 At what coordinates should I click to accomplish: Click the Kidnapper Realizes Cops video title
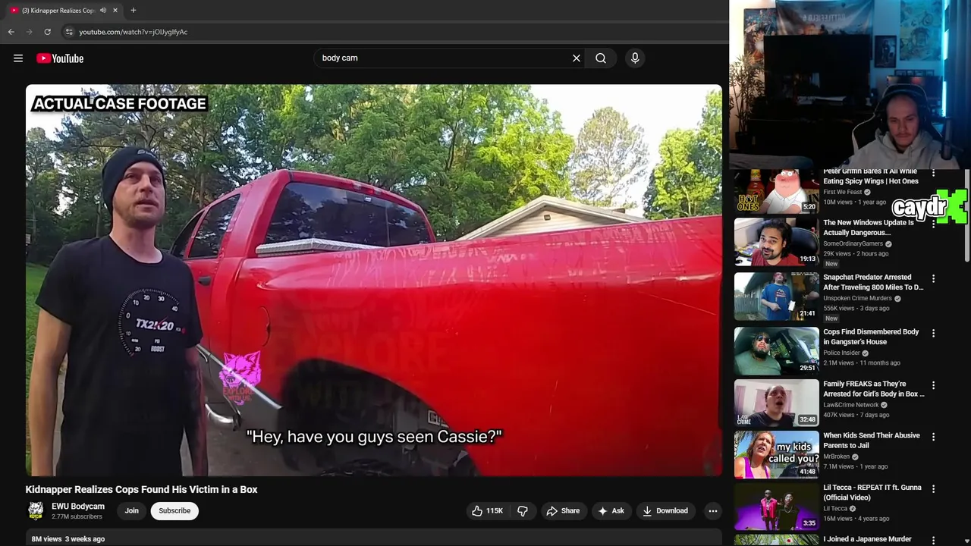[142, 490]
